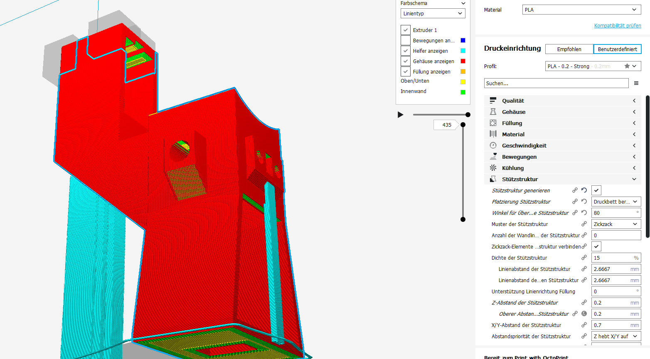Reset Winkel für Überhänge Stützstruktur value
Screen dimensions: 650x359
(x=584, y=213)
